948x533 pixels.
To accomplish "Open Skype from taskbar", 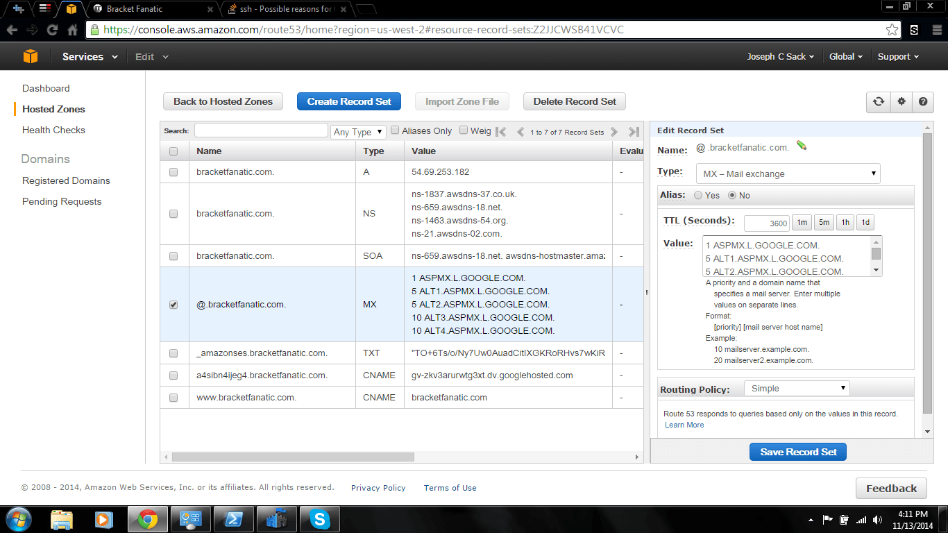I will pos(319,519).
